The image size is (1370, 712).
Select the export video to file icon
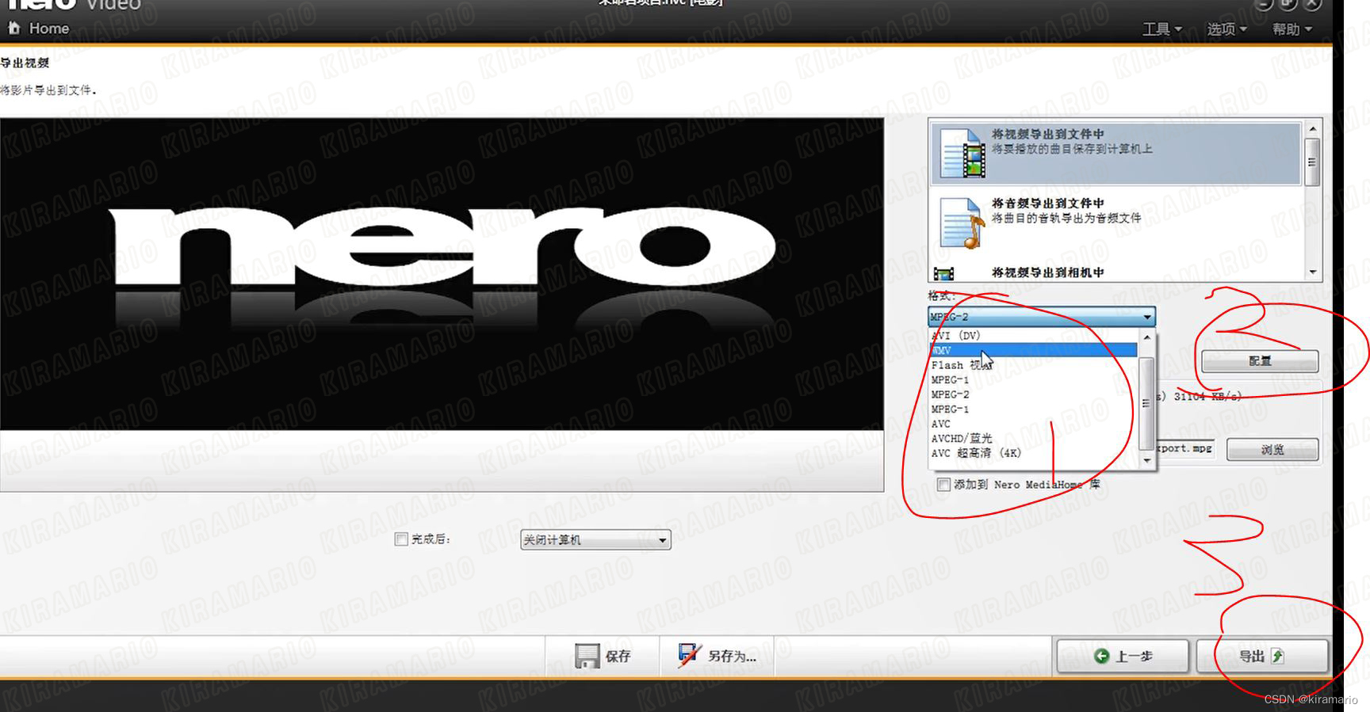[x=962, y=154]
